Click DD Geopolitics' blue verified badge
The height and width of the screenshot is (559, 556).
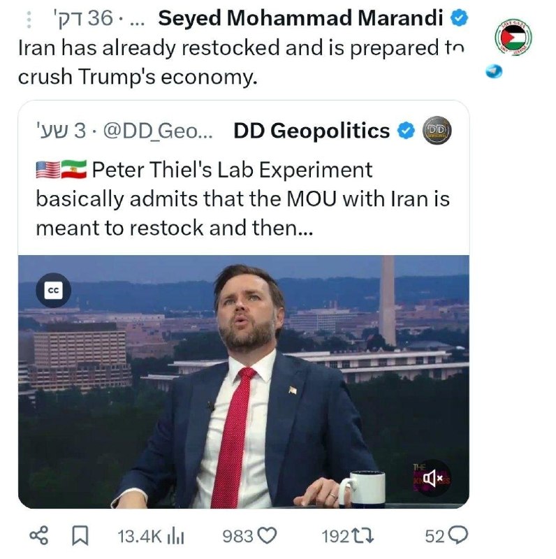click(x=406, y=131)
